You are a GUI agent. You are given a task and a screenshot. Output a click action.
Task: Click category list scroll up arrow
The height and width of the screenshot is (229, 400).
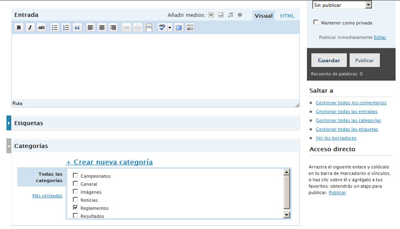(x=287, y=172)
